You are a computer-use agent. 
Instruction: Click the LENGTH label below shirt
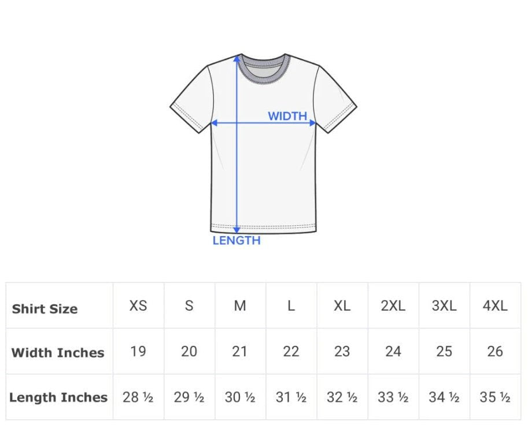pos(237,241)
